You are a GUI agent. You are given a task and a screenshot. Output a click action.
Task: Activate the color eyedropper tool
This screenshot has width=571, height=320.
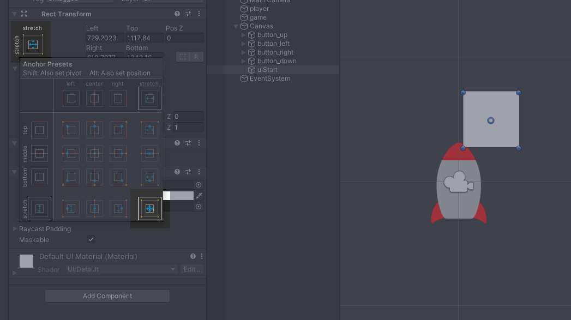click(x=199, y=196)
